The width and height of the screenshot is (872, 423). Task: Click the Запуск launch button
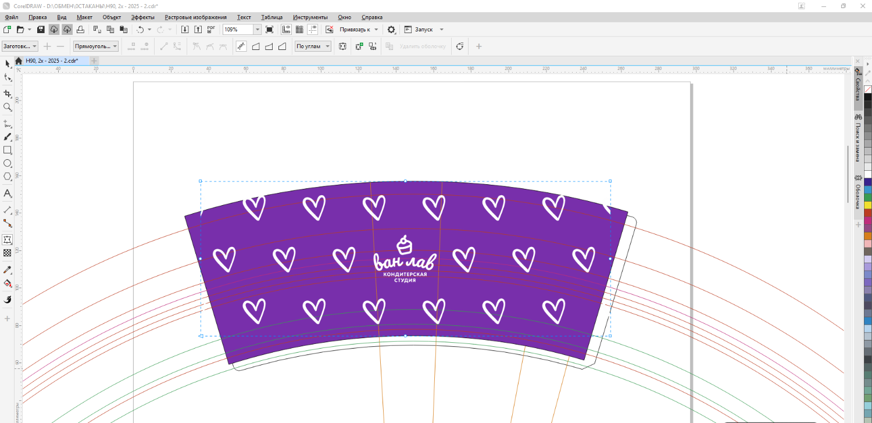(424, 30)
